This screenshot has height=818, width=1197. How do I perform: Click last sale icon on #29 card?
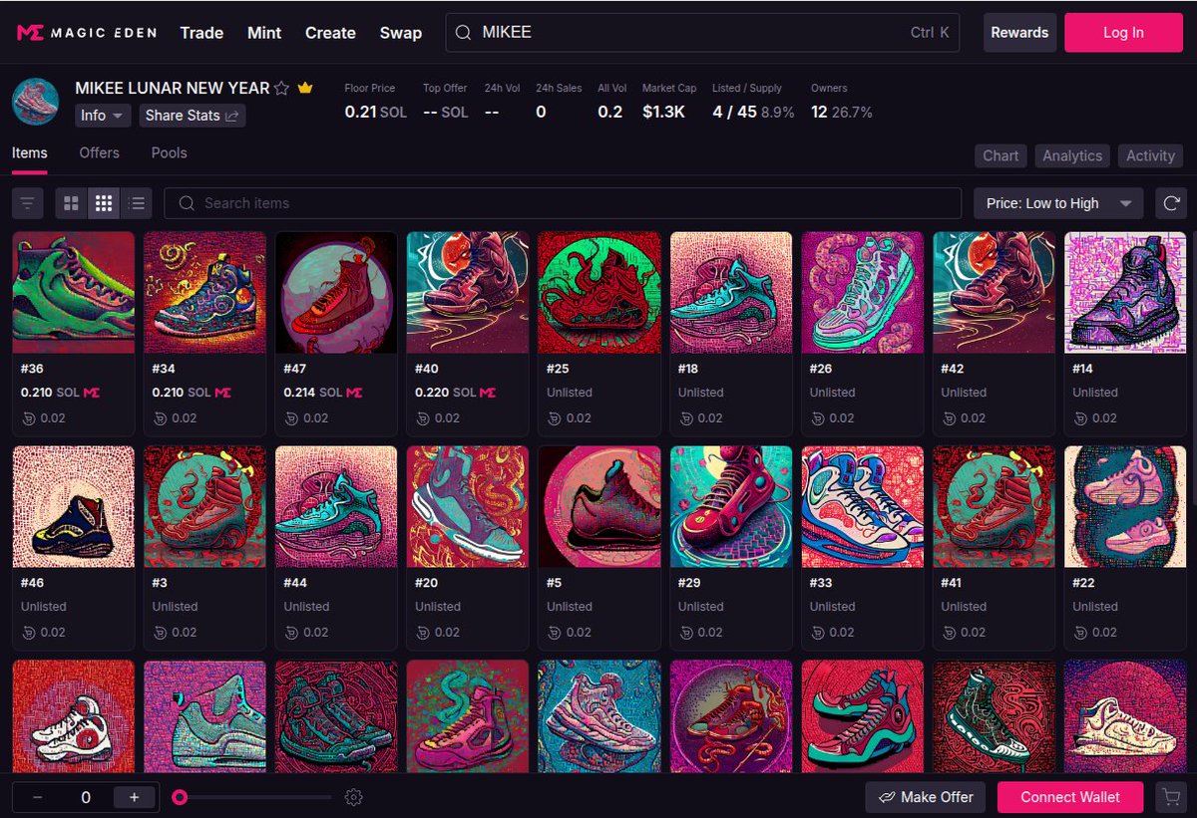(x=685, y=633)
